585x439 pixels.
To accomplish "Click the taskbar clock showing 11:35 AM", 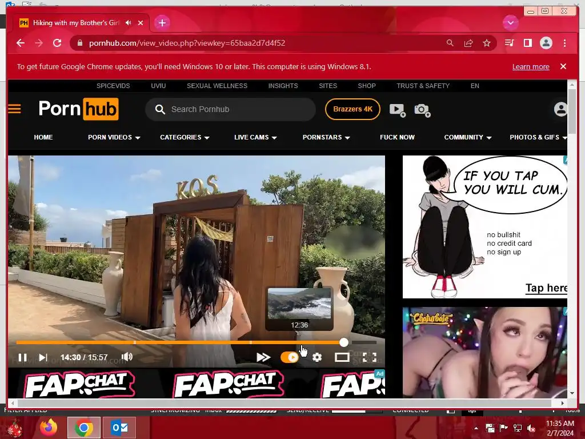I will (x=560, y=424).
